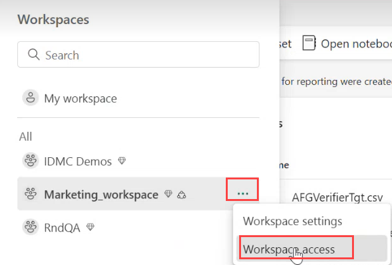Choose Workspace settings from the context menu
The height and width of the screenshot is (265, 392).
(292, 221)
